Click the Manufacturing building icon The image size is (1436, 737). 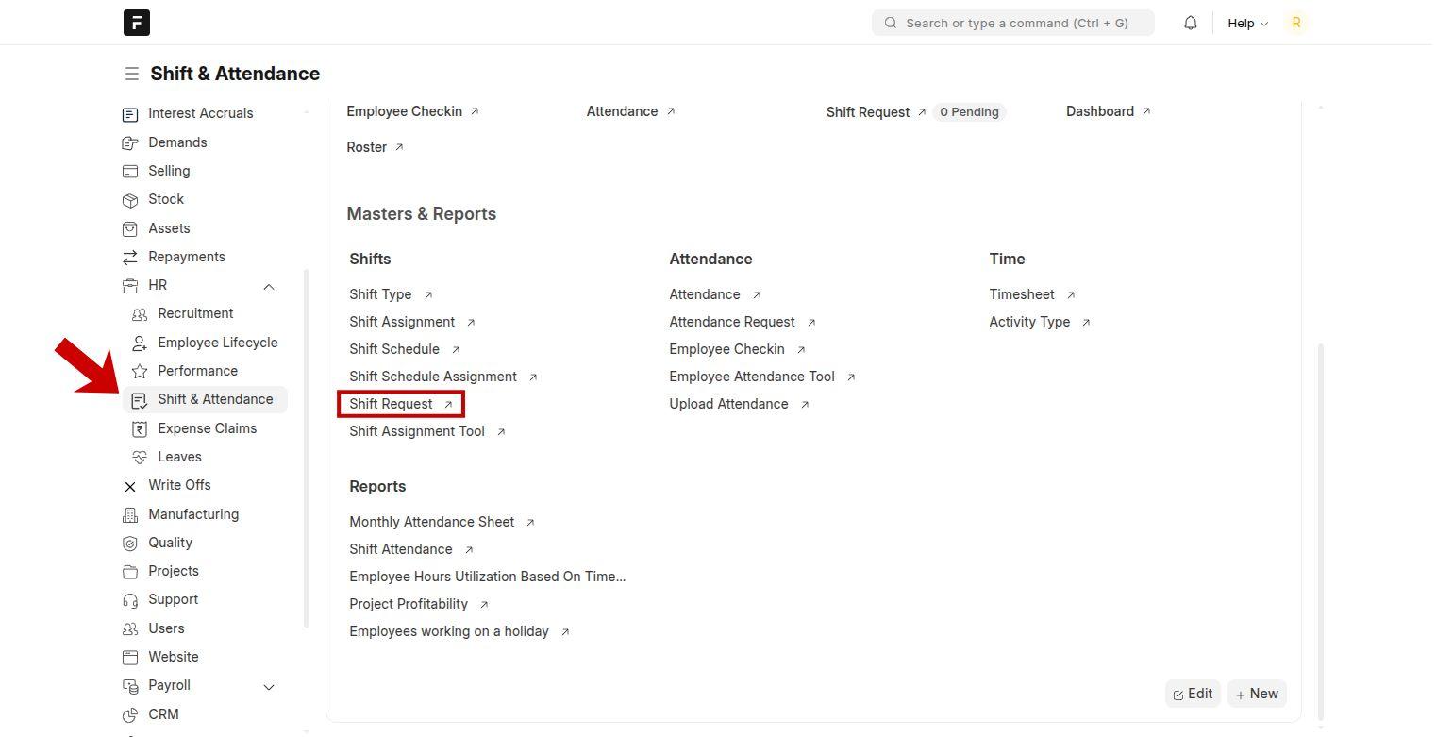coord(130,514)
